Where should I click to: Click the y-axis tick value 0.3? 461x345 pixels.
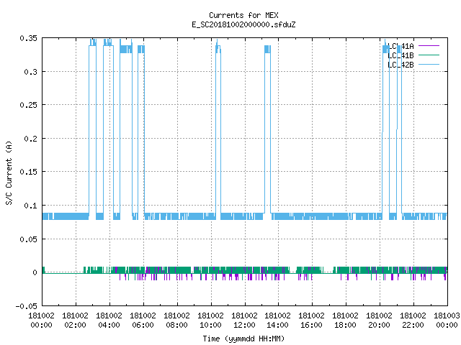point(30,72)
